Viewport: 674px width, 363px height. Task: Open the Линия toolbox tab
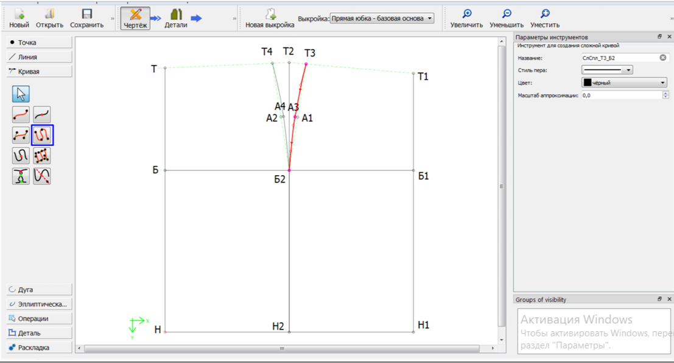[x=39, y=57]
